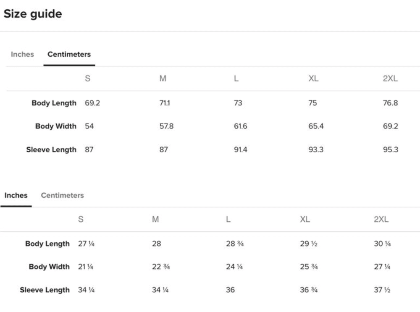Switch to Inches tab in upper table
The width and height of the screenshot is (420, 312).
(22, 54)
